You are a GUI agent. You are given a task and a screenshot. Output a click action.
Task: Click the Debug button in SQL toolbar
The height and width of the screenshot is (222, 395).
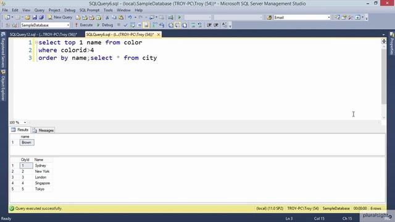(105, 25)
